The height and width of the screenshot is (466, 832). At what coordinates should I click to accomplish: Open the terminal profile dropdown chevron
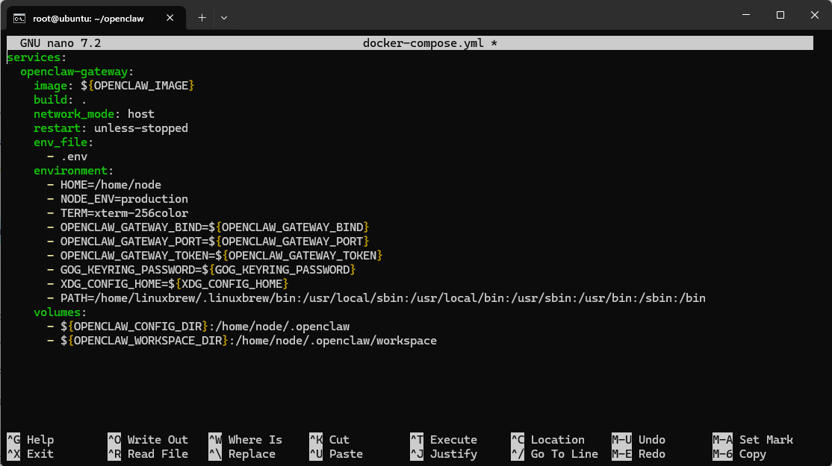click(x=223, y=16)
